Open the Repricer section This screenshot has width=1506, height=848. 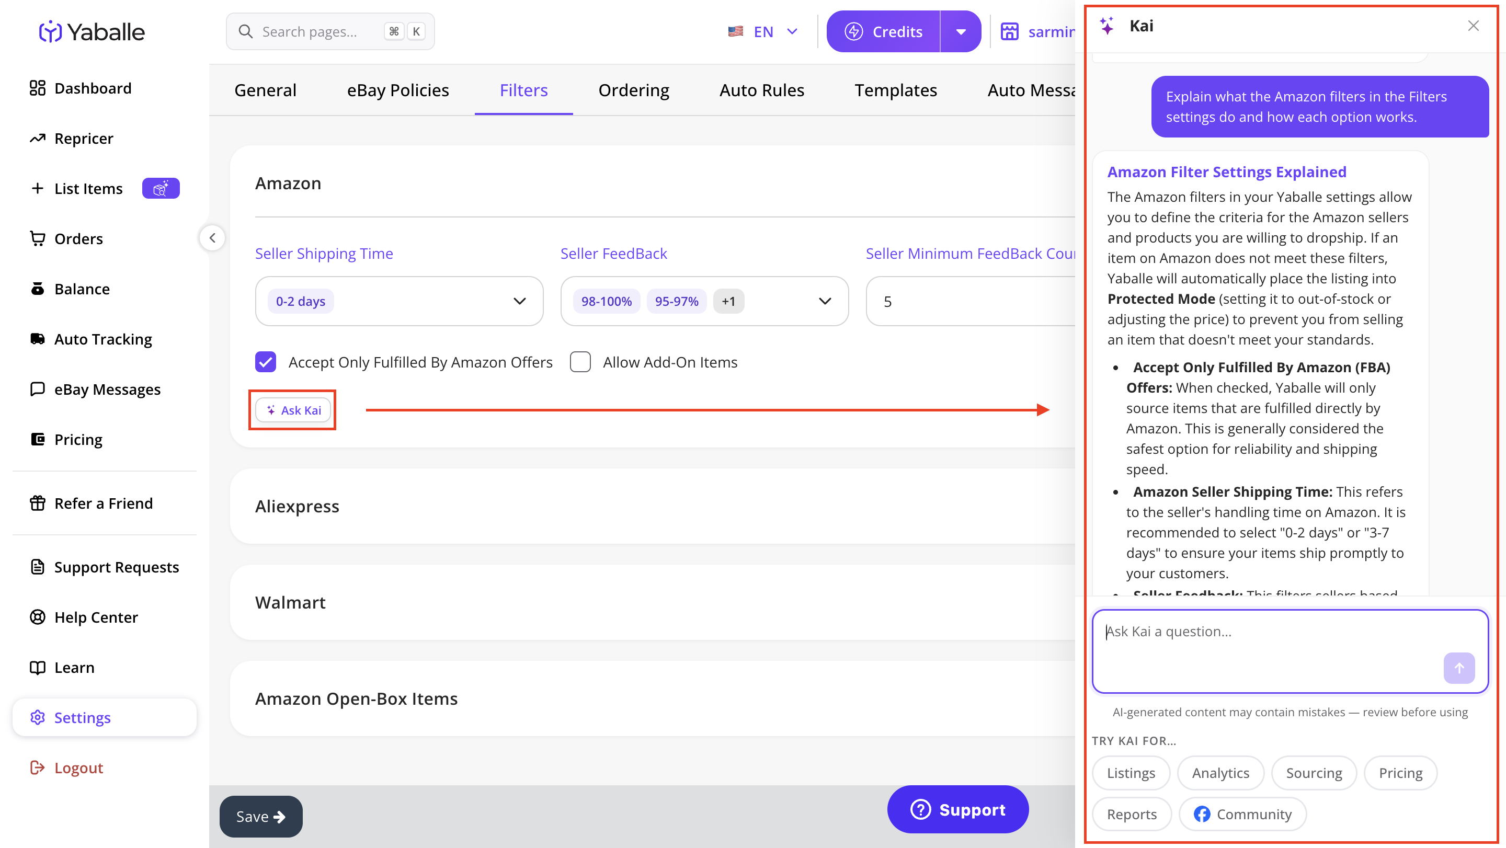pos(71,139)
